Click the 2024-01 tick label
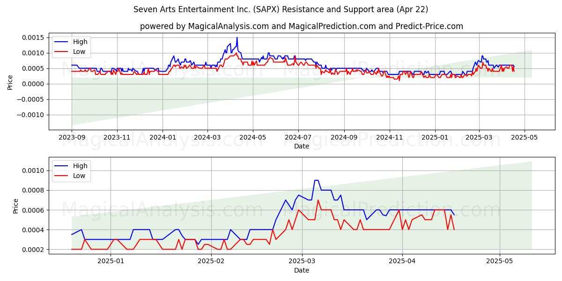 (162, 137)
